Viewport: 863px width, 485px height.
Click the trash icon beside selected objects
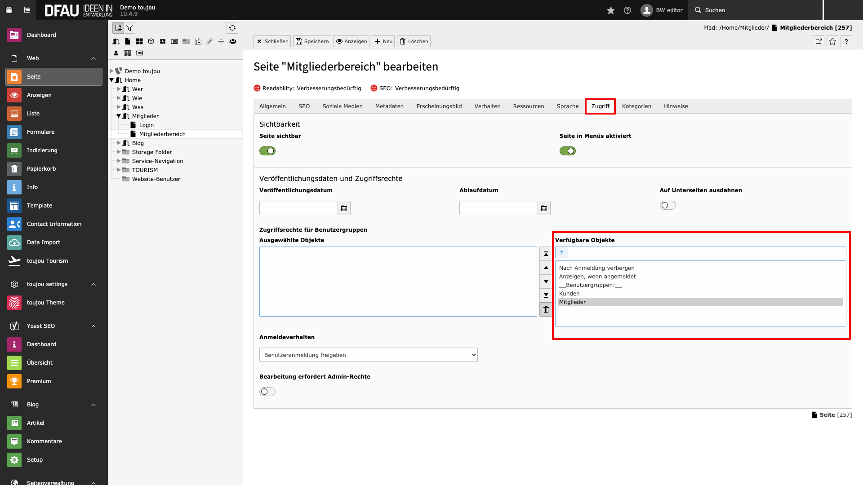click(x=546, y=309)
